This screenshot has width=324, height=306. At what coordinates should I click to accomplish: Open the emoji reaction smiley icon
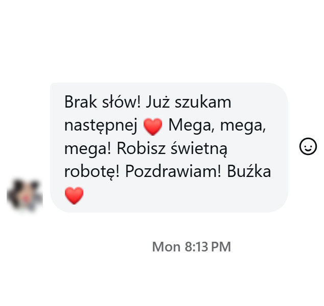click(x=308, y=146)
